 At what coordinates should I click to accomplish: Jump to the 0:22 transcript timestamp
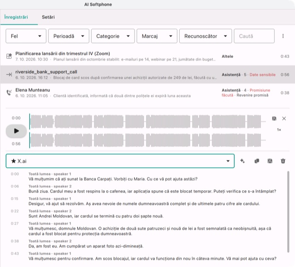[15, 211]
